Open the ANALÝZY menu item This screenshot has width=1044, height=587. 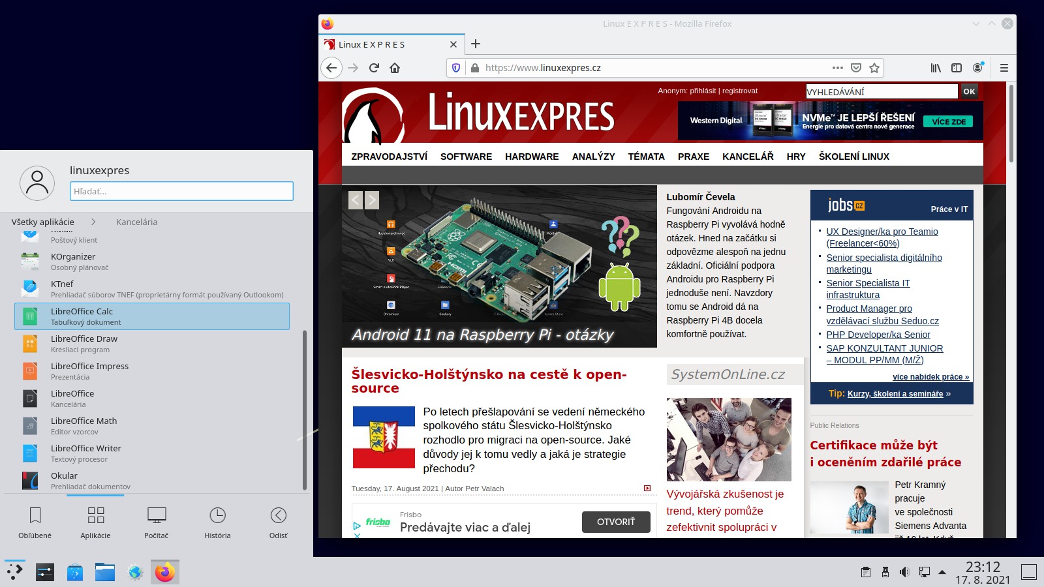click(594, 157)
